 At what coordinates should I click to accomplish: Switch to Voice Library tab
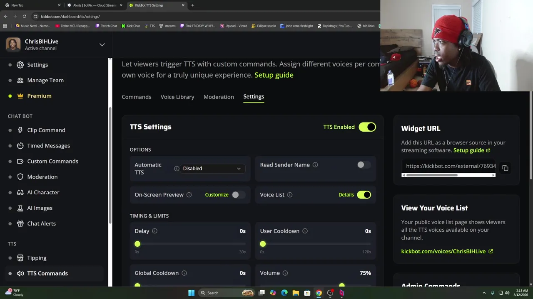point(177,97)
